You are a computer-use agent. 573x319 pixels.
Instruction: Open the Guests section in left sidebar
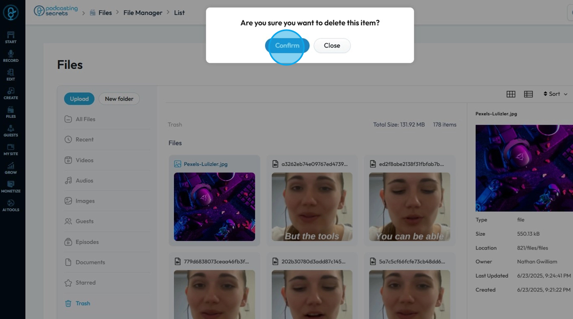(11, 131)
